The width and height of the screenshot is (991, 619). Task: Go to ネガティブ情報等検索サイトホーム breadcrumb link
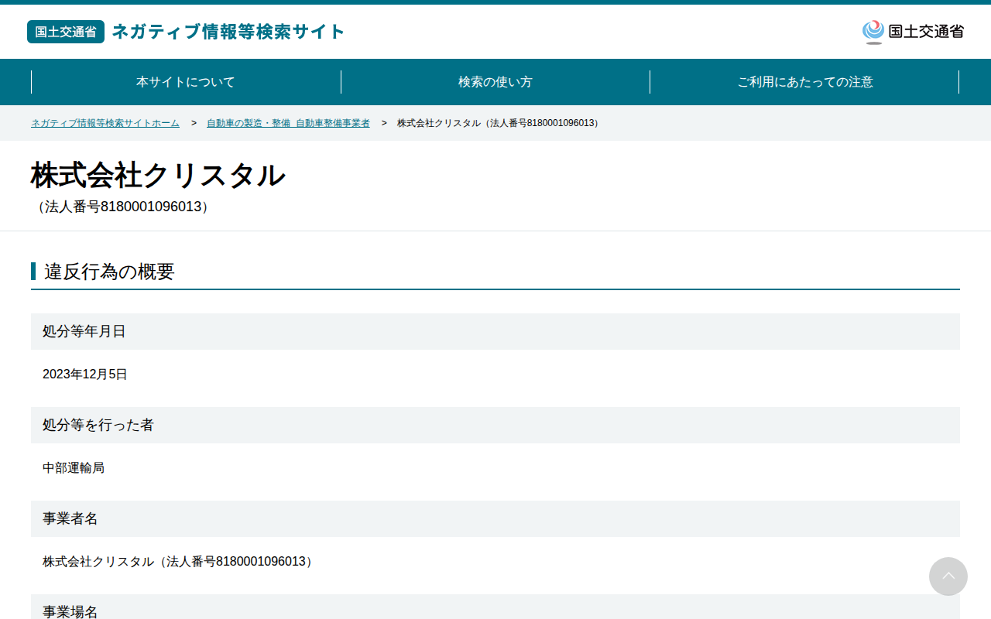pos(105,123)
